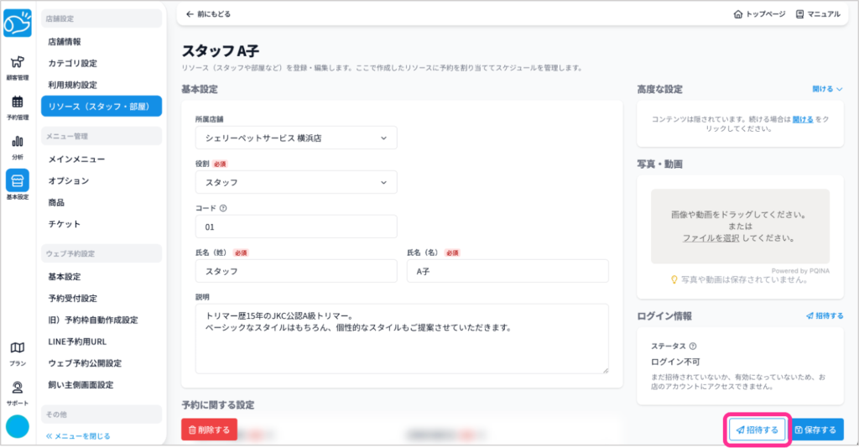
Task: Open the 所属店舗 dropdown
Action: [295, 138]
